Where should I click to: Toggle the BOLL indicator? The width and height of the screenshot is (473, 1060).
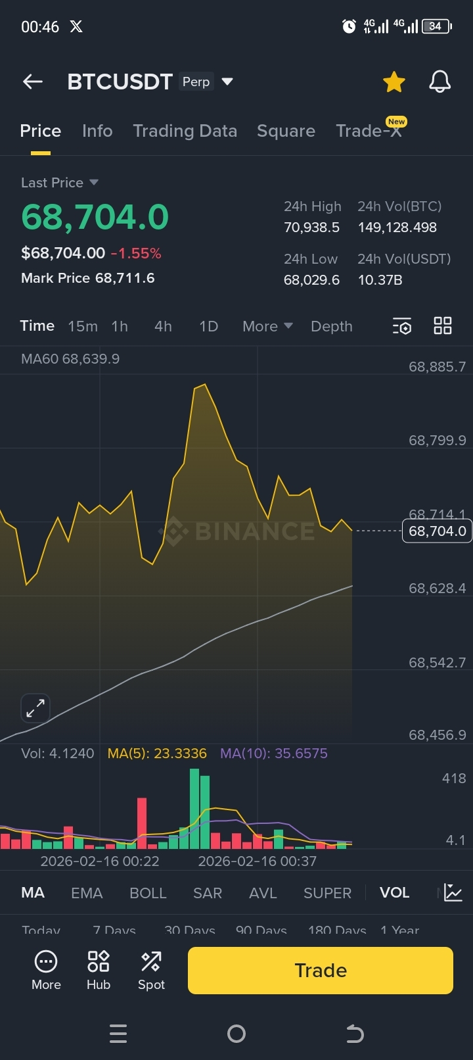(148, 893)
